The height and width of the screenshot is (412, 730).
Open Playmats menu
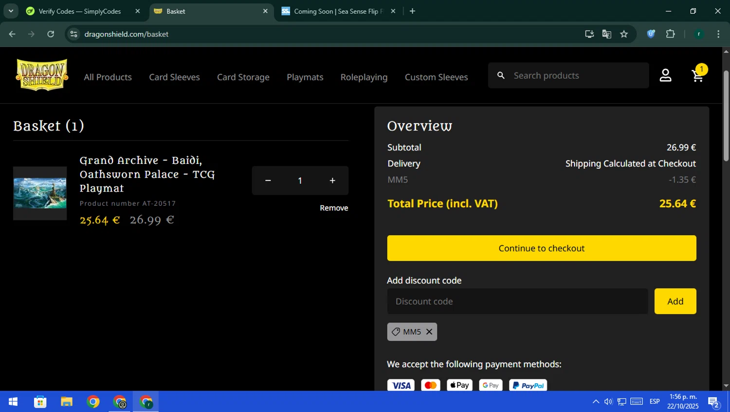coord(305,77)
